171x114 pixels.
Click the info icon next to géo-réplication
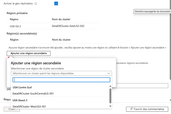[36, 4]
